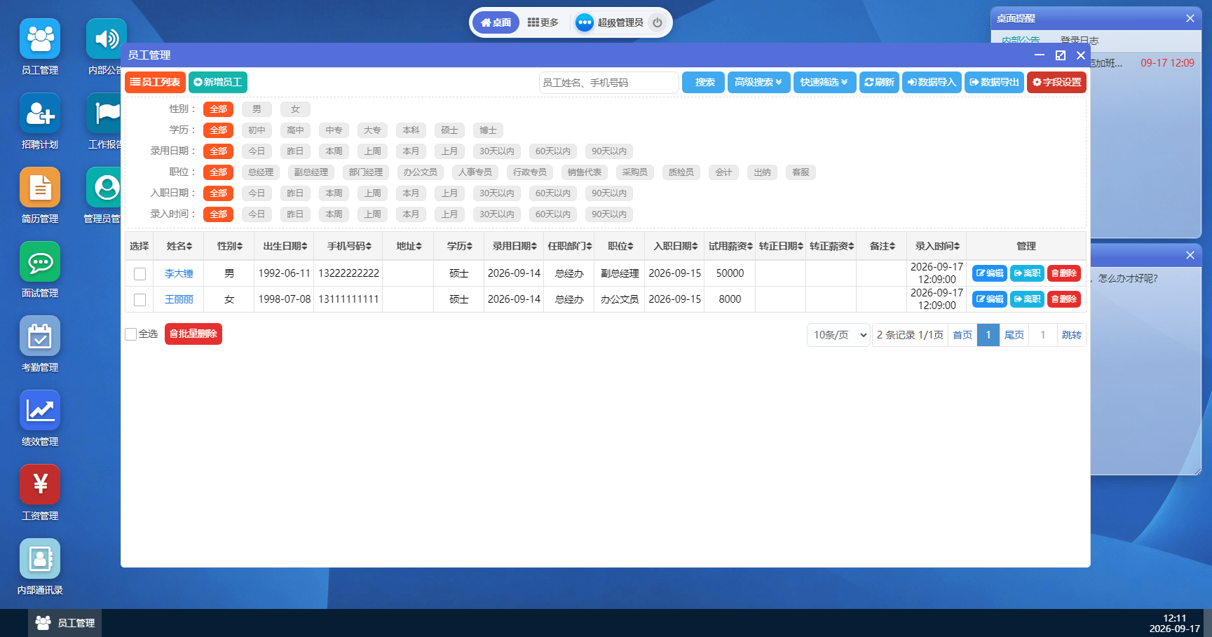Image resolution: width=1212 pixels, height=637 pixels.
Task: Launch the 面试管理 chat bubble icon
Action: (40, 262)
